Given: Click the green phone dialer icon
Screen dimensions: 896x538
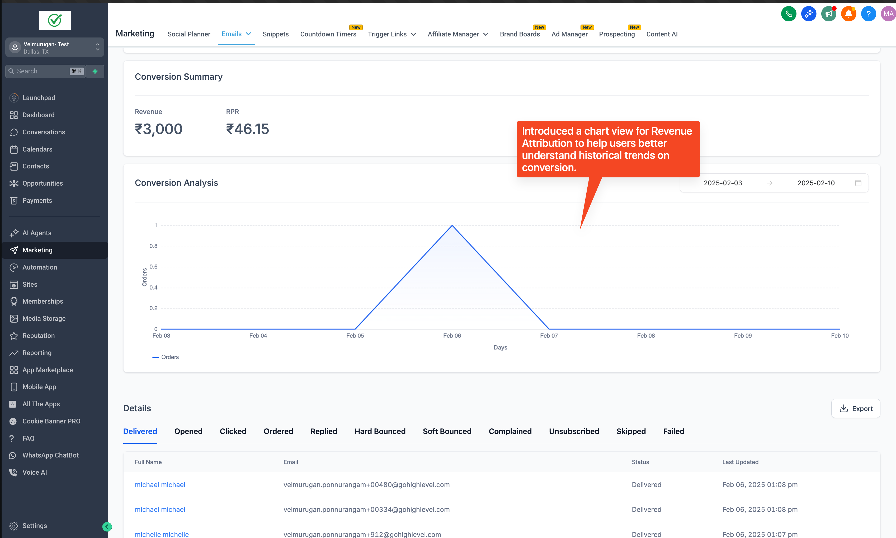Looking at the screenshot, I should 788,14.
